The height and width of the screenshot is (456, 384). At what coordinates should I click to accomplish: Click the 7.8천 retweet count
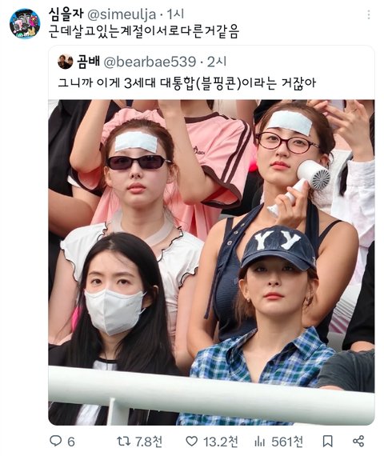[149, 442]
